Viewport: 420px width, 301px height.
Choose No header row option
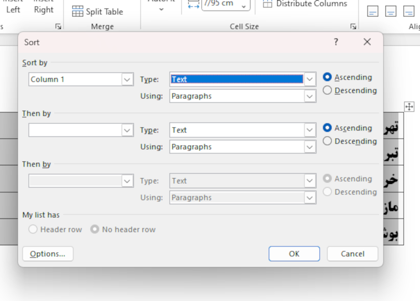pyautogui.click(x=95, y=230)
